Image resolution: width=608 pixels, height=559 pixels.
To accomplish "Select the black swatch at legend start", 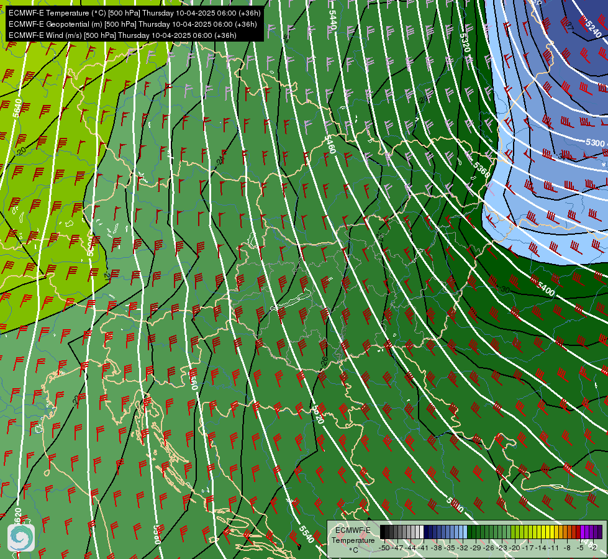I will pyautogui.click(x=383, y=532).
